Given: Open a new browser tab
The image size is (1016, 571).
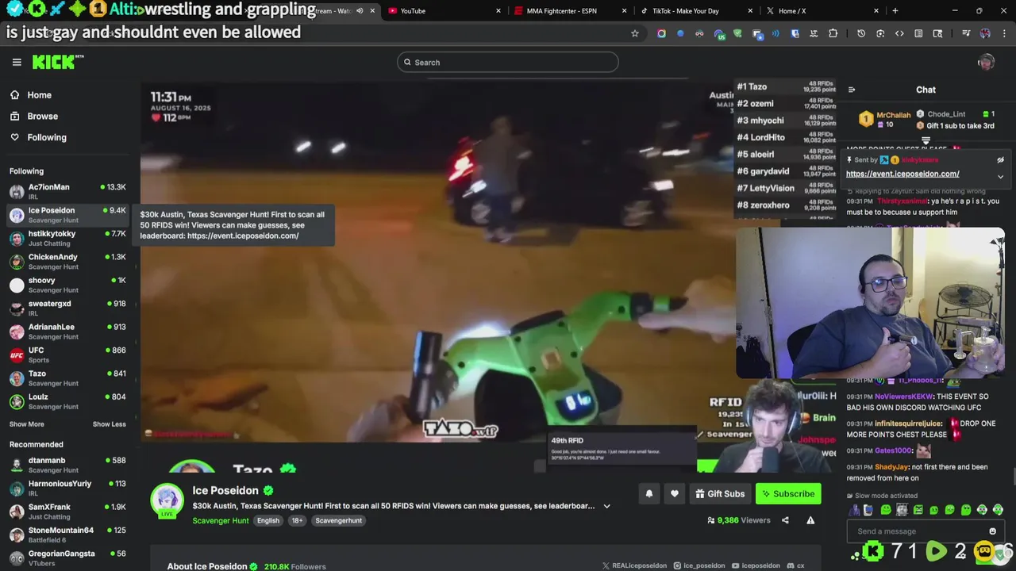Looking at the screenshot, I should (895, 10).
